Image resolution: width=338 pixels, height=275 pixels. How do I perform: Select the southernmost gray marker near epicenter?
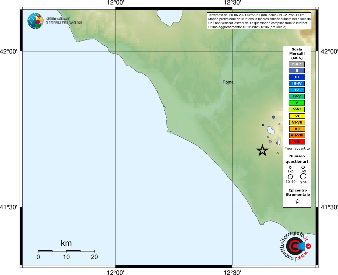point(278,153)
